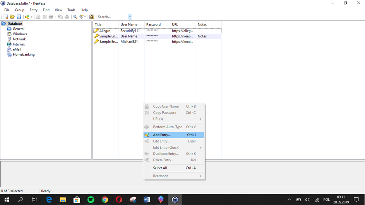The image size is (365, 205).
Task: Select the Windows group
Action: pyautogui.click(x=20, y=34)
